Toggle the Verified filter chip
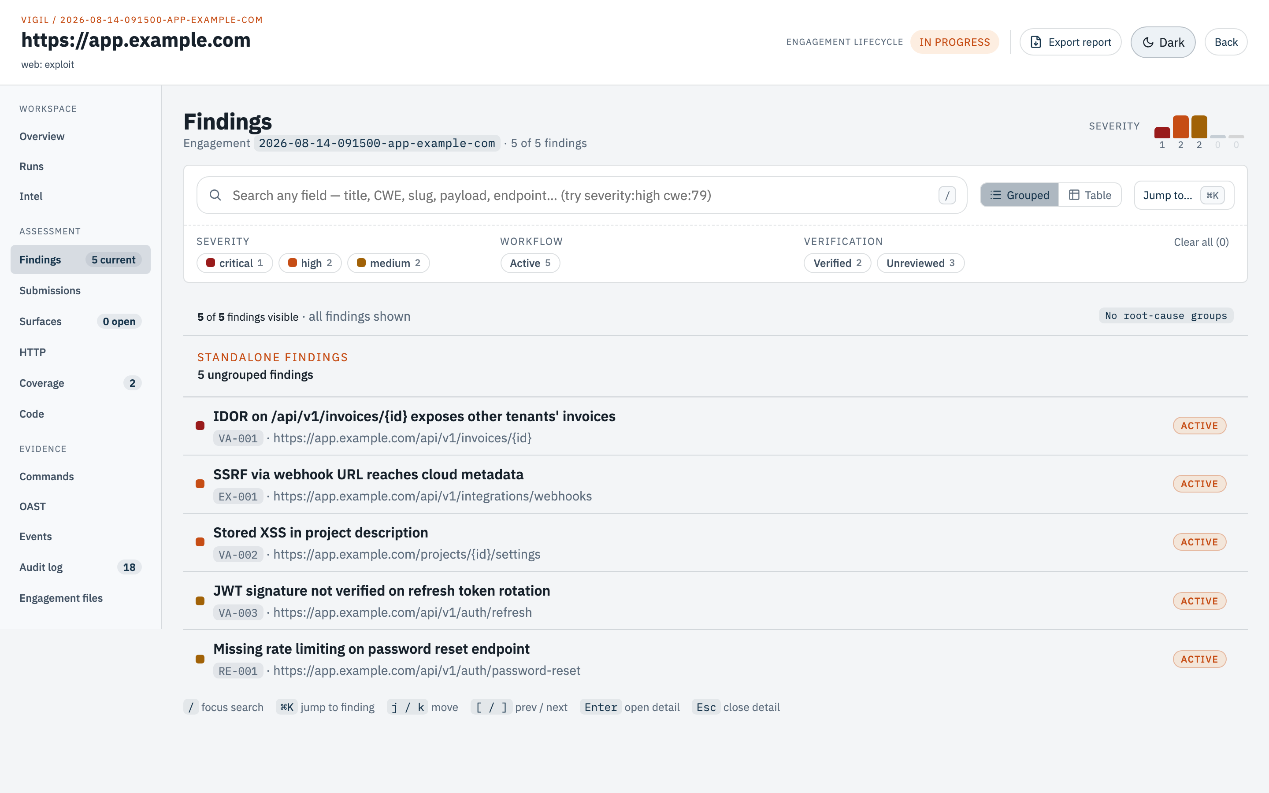1269x793 pixels. pyautogui.click(x=838, y=263)
